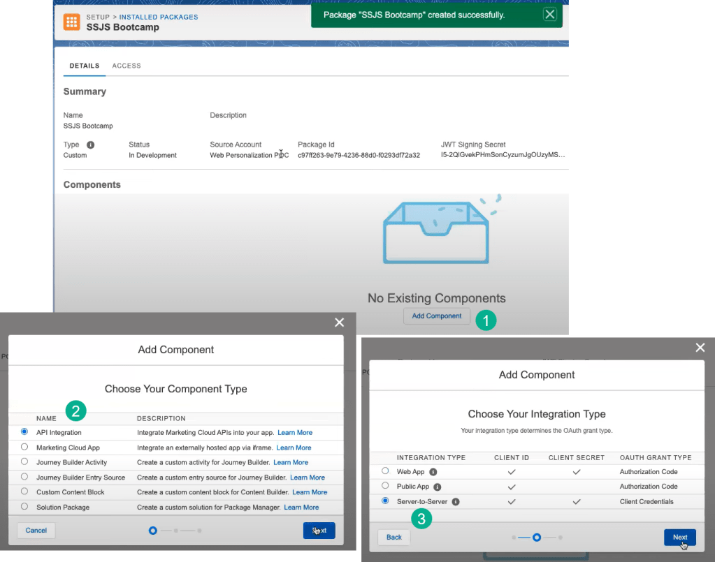Click the orange Installed Packages grid icon
Image resolution: width=715 pixels, height=562 pixels.
72,22
